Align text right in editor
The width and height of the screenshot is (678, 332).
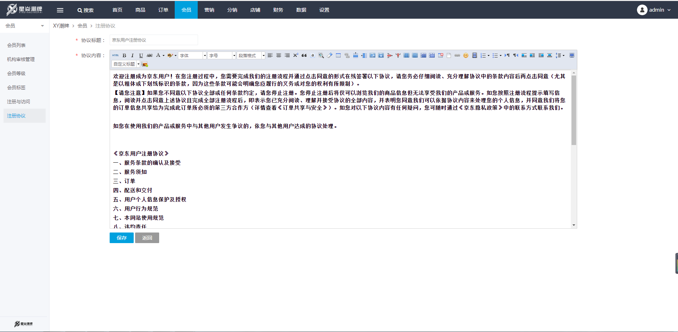287,55
